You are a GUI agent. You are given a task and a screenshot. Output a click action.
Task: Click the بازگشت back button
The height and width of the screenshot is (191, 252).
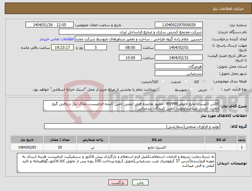coord(118,182)
